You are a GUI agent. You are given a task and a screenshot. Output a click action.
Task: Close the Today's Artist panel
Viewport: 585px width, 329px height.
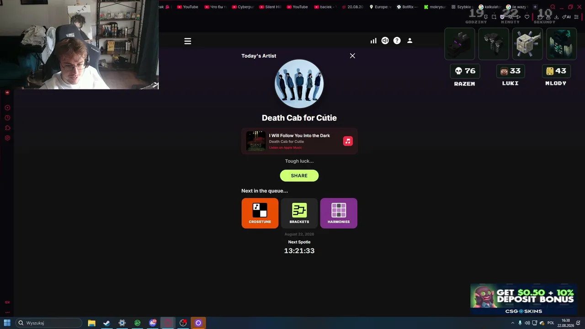352,56
